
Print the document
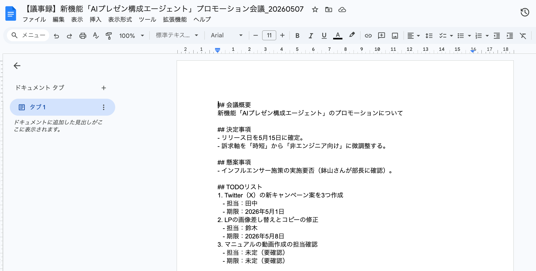click(x=83, y=36)
